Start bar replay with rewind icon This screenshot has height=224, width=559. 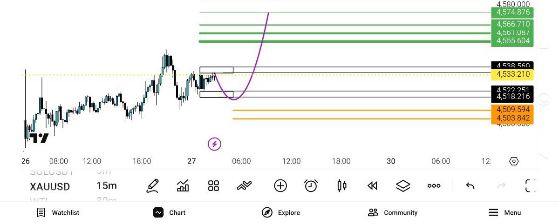tap(372, 186)
